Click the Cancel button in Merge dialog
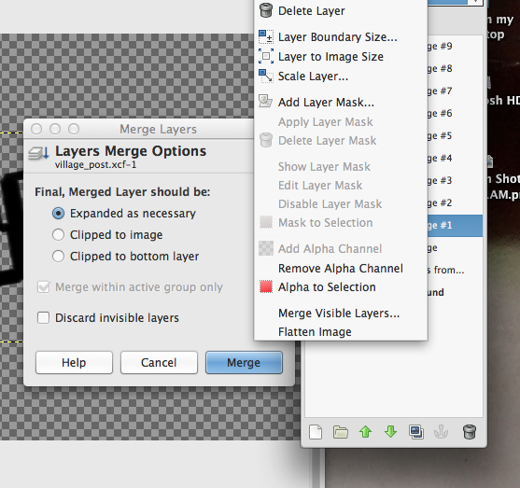The image size is (520, 488). pos(159,363)
